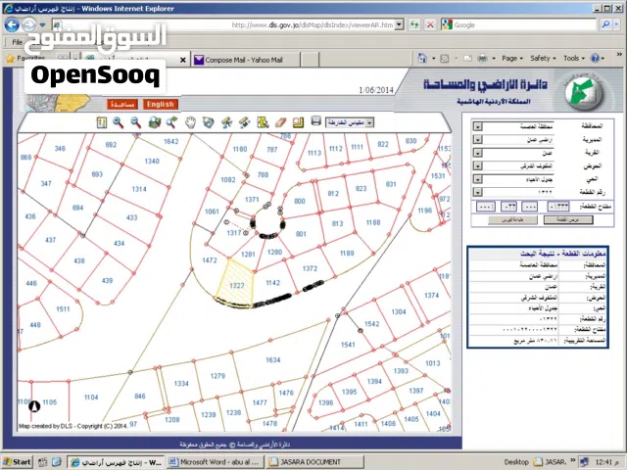The image size is (627, 470).
Task: Expand the القرية village dropdown
Action: [478, 153]
